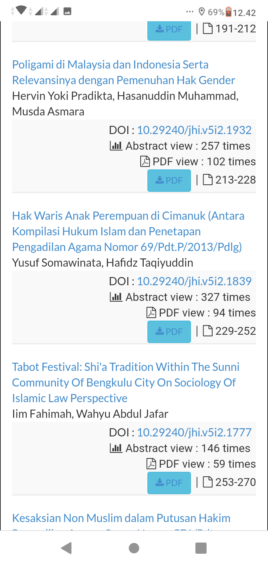Click the PDF file icon next to 59 times
268x566 pixels.
151,464
